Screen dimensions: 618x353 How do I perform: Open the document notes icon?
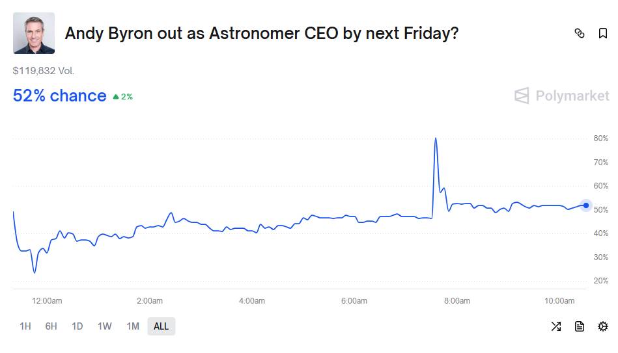580,326
